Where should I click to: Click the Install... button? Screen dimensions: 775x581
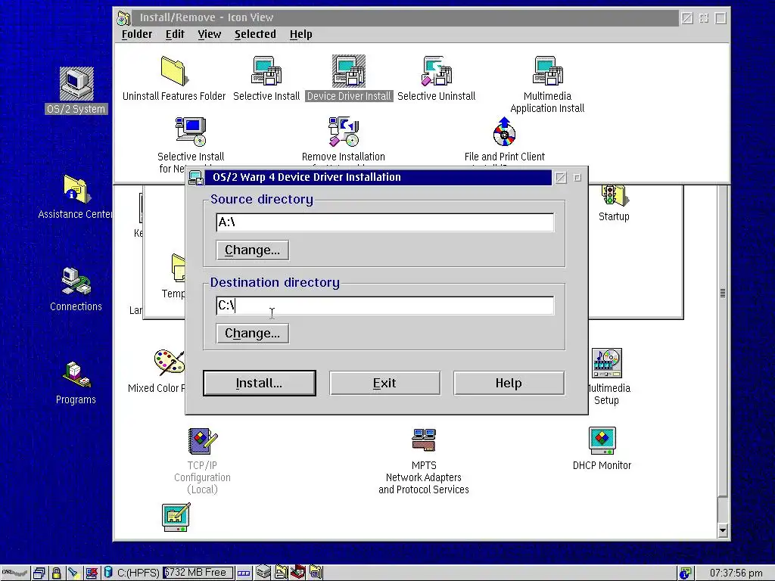tap(260, 384)
